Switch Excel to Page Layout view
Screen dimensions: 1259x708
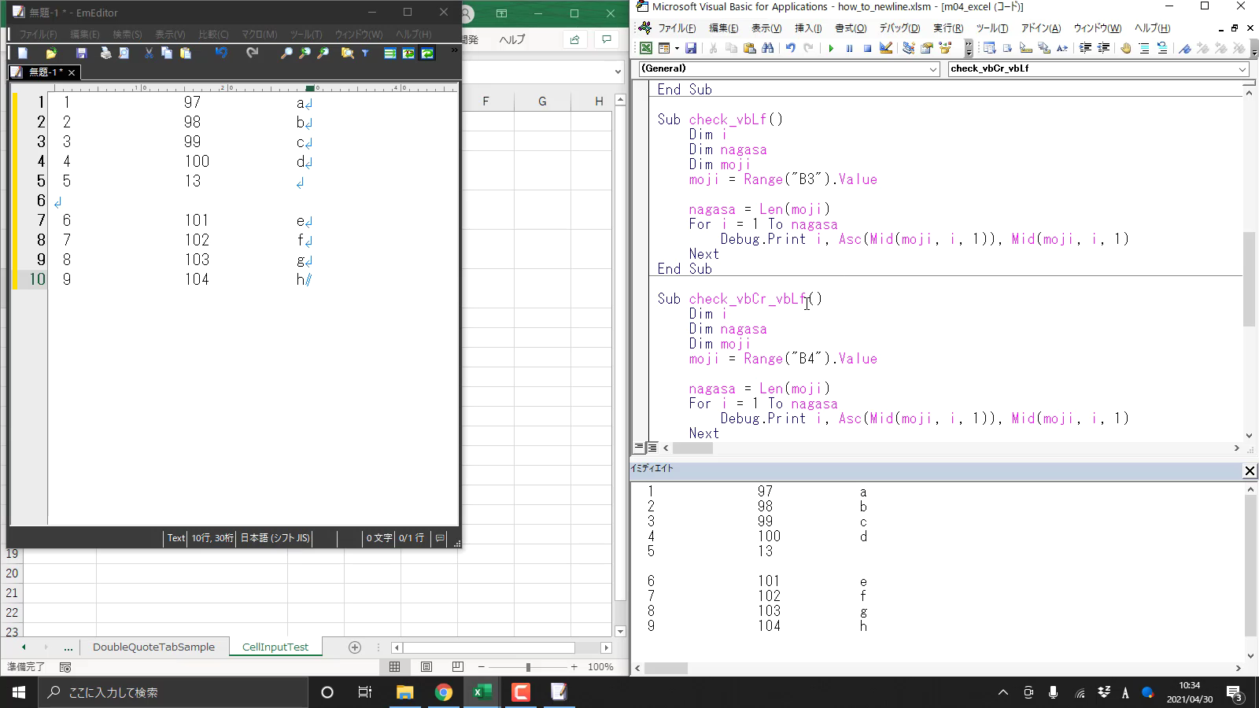pyautogui.click(x=426, y=667)
